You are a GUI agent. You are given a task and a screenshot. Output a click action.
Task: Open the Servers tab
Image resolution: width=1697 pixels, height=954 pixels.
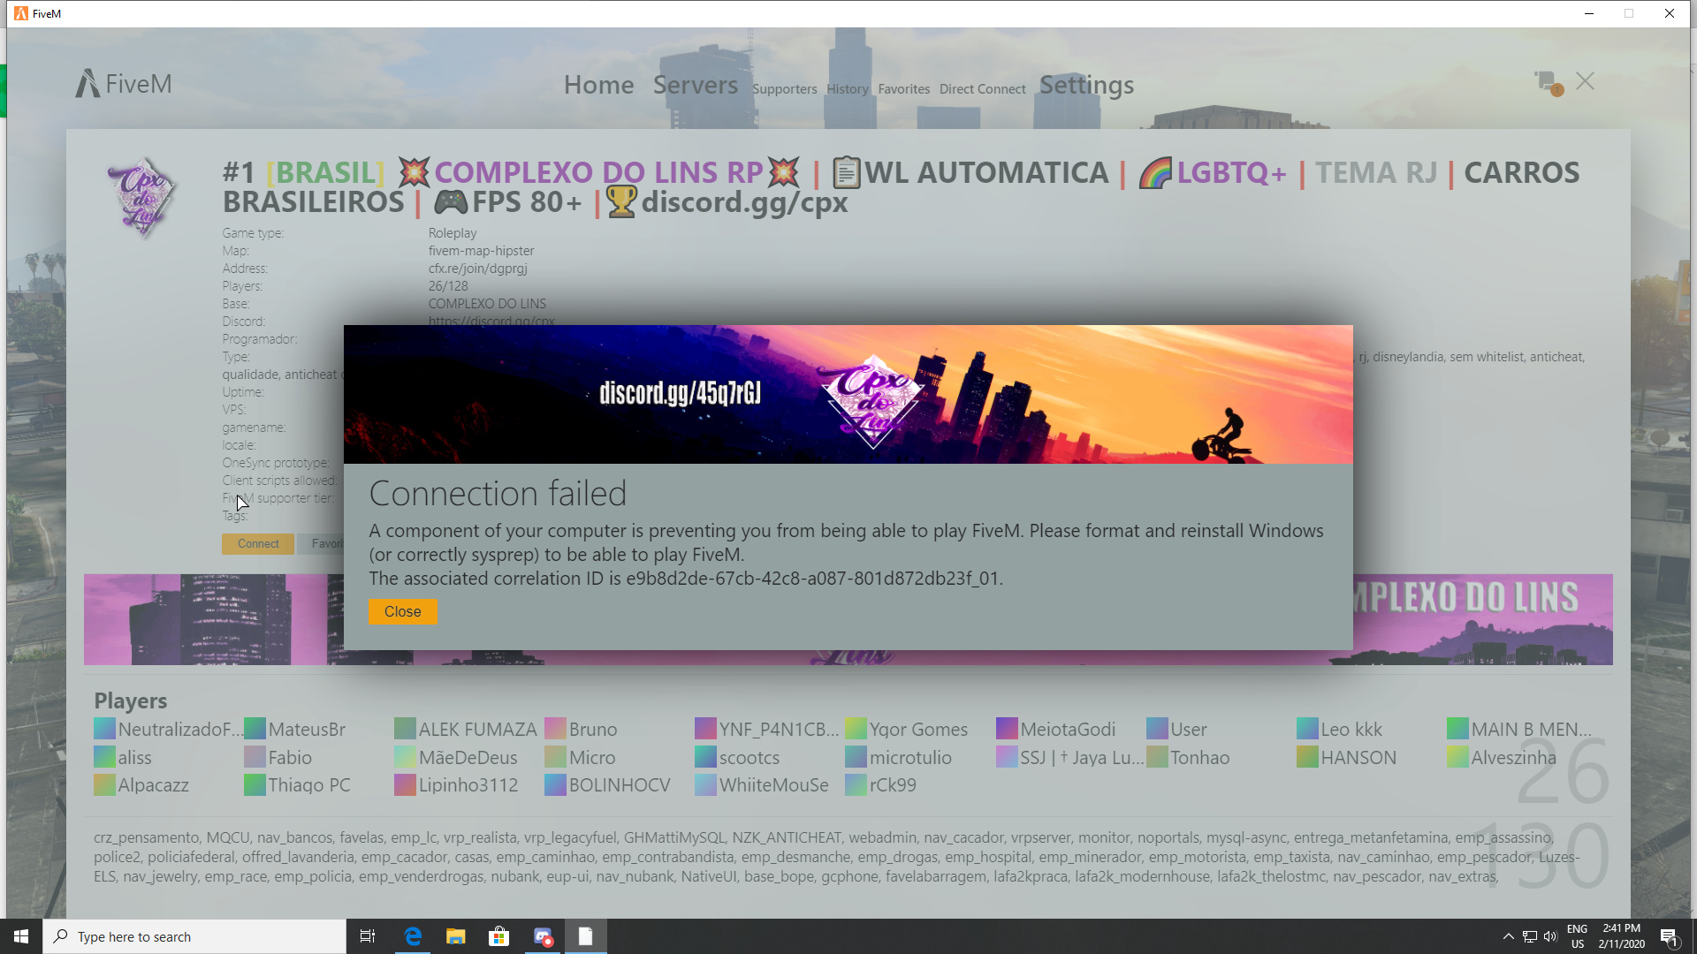point(695,85)
